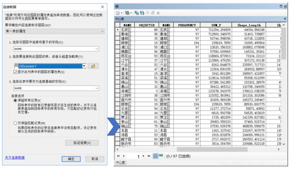
Task: Expand Table Options dropdown arrow
Action: tap(121, 13)
